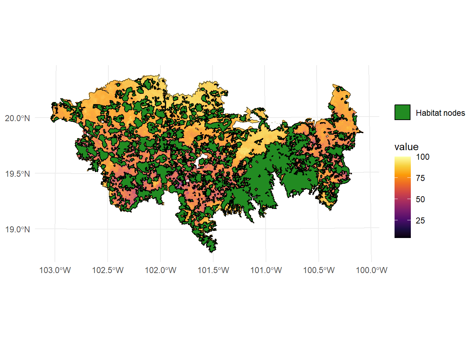Click the value gradient color bar
The width and height of the screenshot is (476, 340).
(x=403, y=197)
